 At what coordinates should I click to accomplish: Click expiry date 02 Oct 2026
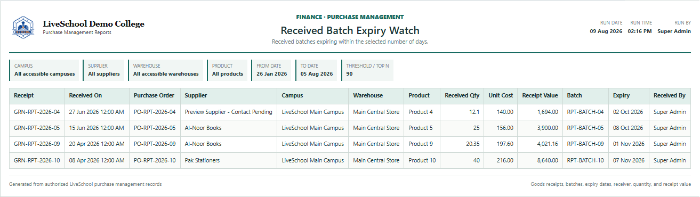point(628,112)
